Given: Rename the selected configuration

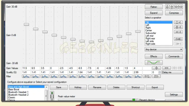Looking at the screenshot, I should (x=97, y=87).
